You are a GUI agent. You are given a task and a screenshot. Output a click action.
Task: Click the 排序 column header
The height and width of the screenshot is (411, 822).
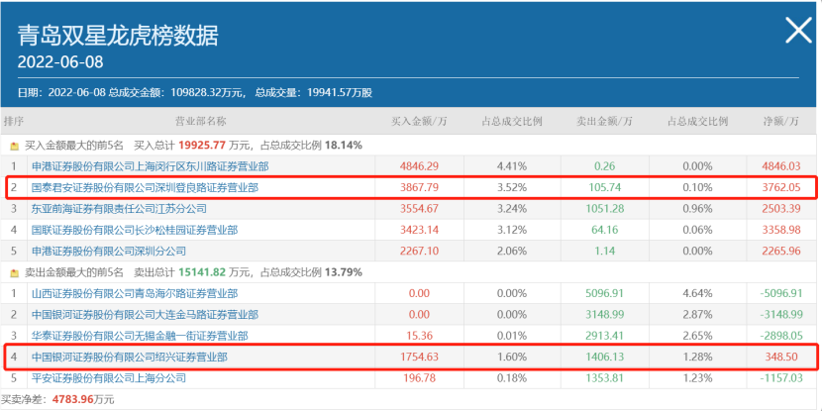(14, 122)
